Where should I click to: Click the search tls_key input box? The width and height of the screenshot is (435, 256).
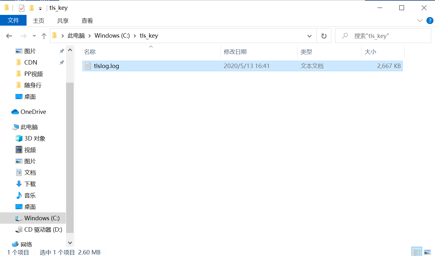coord(383,36)
